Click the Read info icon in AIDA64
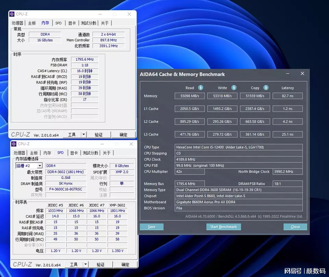 tap(200, 88)
